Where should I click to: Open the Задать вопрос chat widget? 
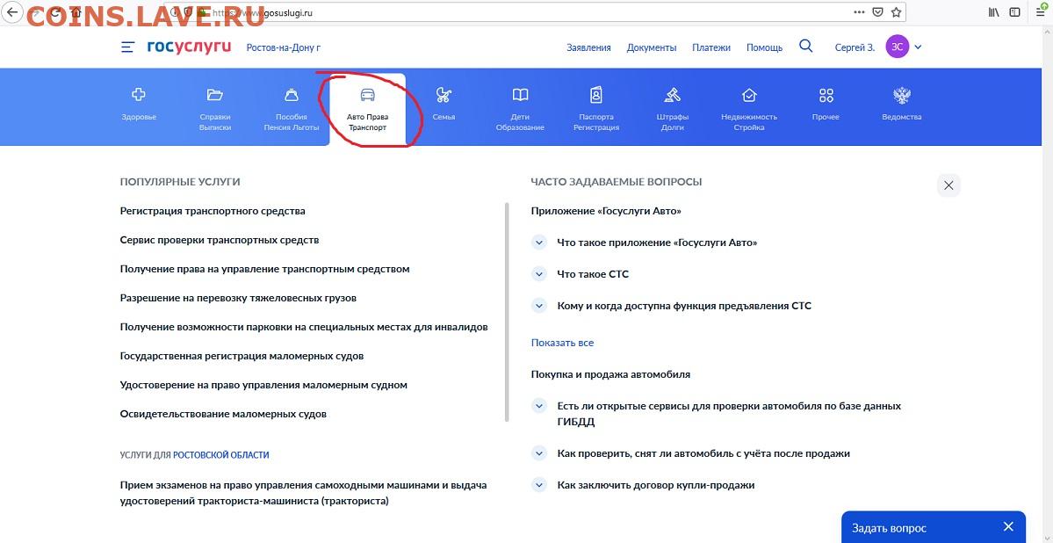click(x=889, y=527)
